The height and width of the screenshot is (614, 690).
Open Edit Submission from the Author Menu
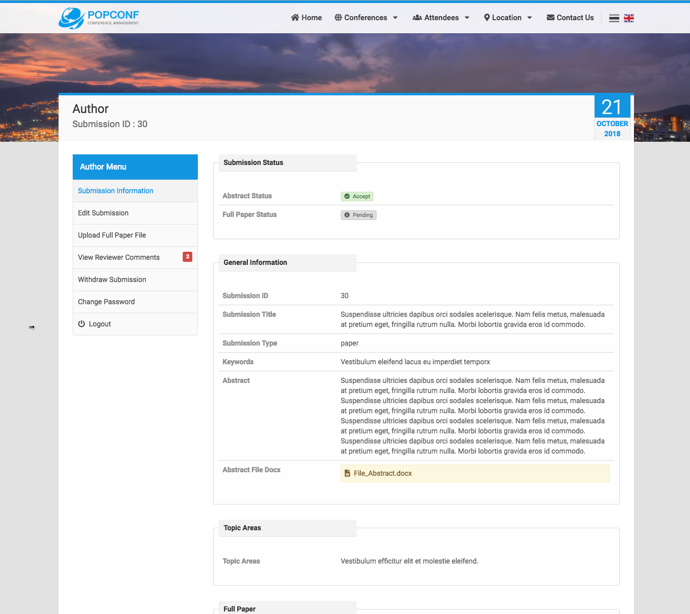coord(103,213)
